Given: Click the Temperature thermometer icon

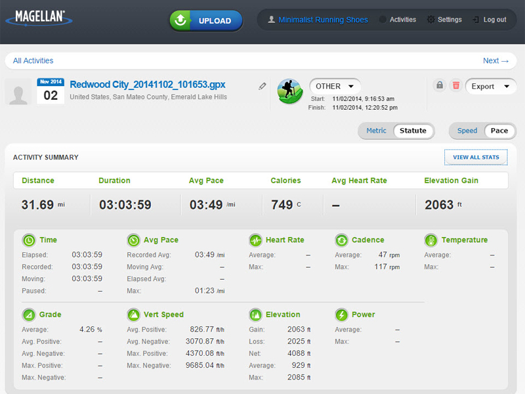Looking at the screenshot, I should [431, 240].
